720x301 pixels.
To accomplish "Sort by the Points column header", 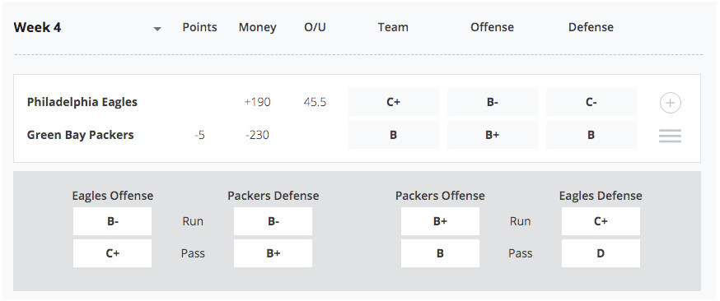I will (x=199, y=27).
